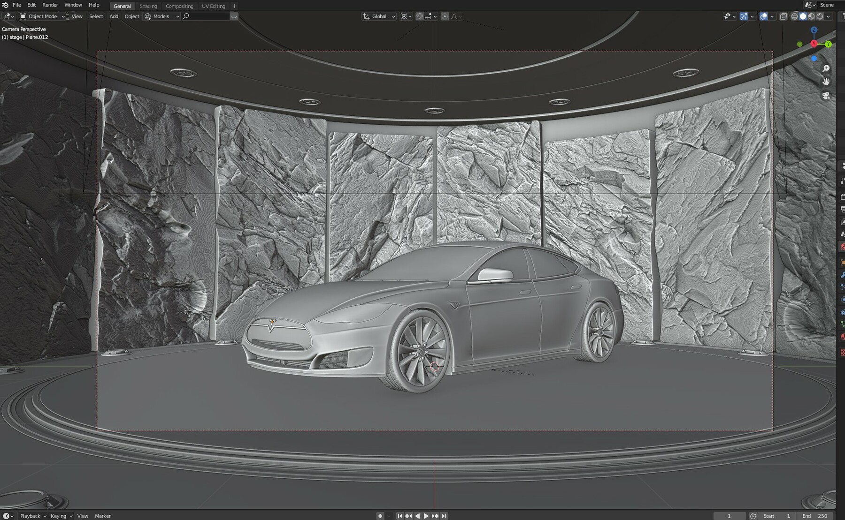Click the Y axis handle on the gizmo
Screen dimensions: 845x520
click(x=828, y=45)
